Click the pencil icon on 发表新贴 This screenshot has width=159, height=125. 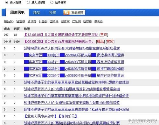66,12
